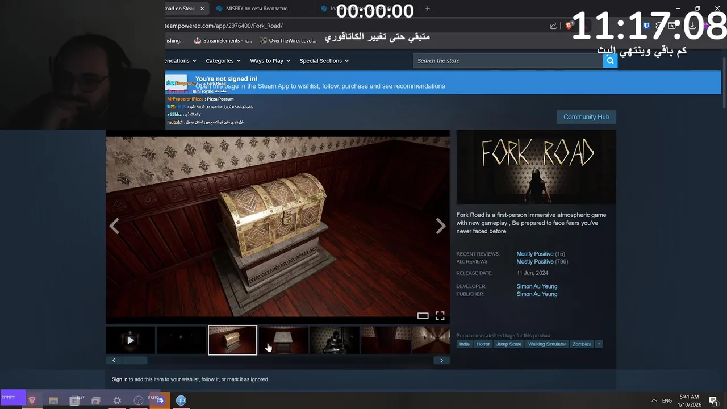Select the dark second thumbnail

click(181, 340)
